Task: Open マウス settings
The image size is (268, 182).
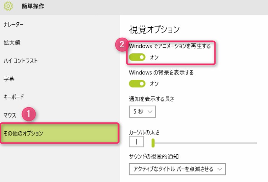Action: [10, 115]
